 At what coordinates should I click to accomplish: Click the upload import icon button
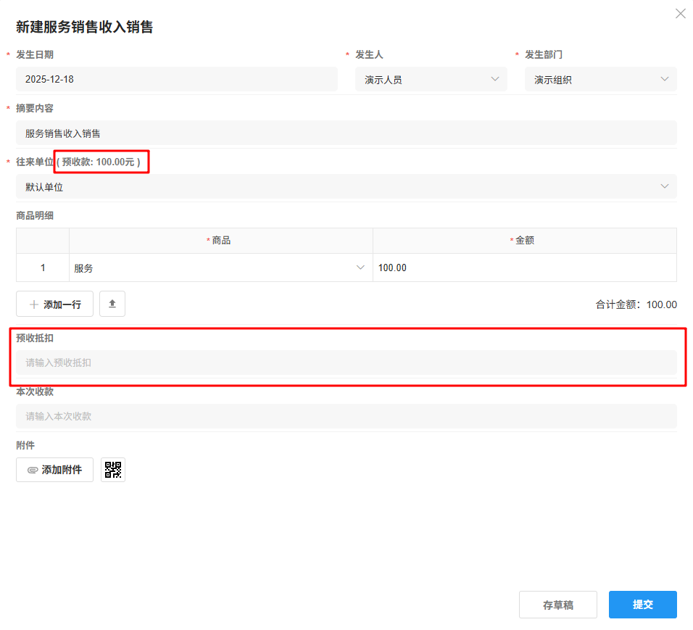point(112,304)
